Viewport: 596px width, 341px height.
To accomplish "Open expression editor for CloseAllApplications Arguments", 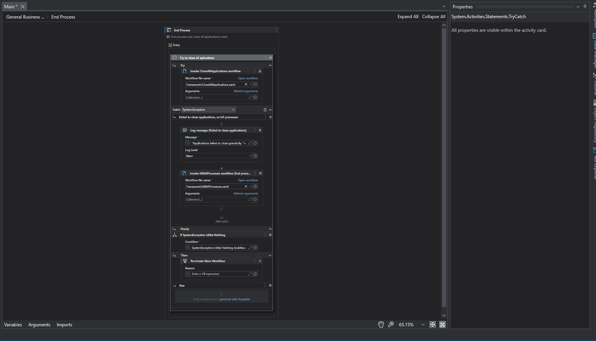I will pyautogui.click(x=250, y=97).
